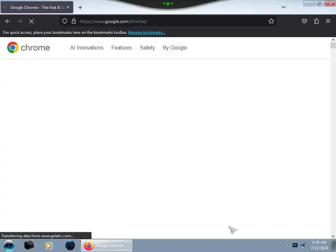Click the forward navigation arrow
Screen dimensions: 336x252
pos(20,21)
